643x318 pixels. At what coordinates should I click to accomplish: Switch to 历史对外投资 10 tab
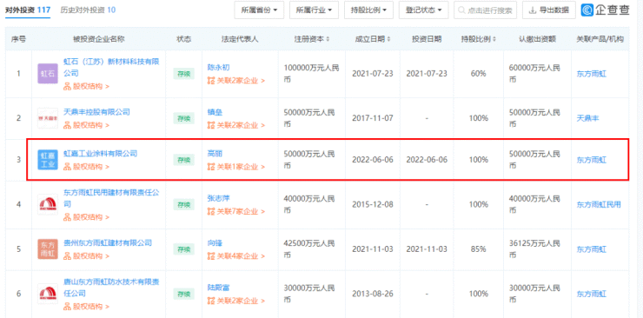[x=88, y=10]
